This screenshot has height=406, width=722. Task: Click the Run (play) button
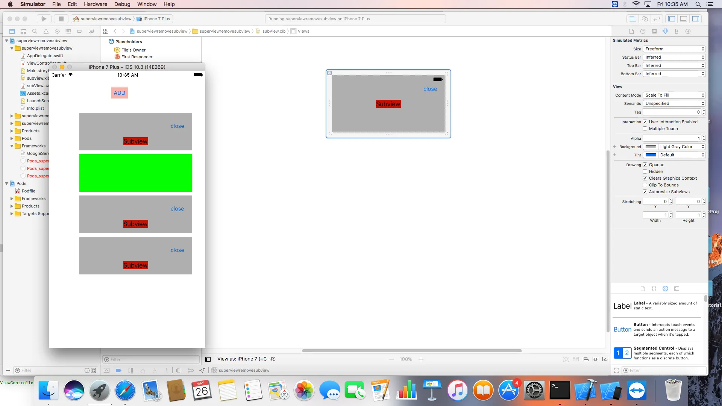click(44, 19)
